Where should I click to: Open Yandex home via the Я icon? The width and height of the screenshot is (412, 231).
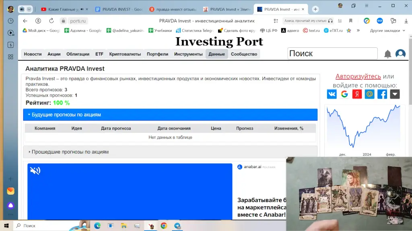[38, 21]
